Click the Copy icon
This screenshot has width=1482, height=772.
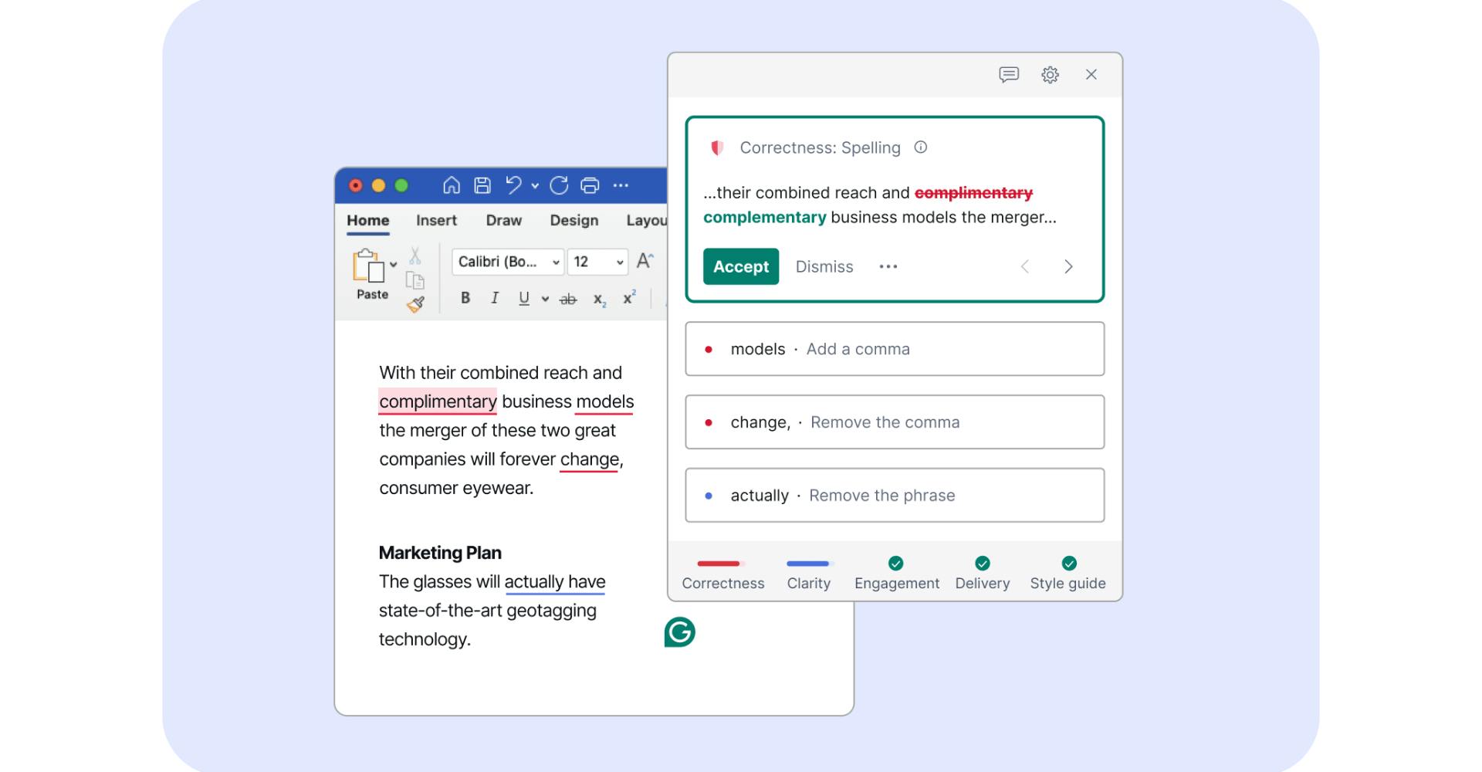[x=414, y=278]
